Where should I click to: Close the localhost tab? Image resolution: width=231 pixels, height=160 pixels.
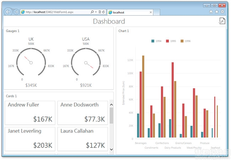click(151, 12)
